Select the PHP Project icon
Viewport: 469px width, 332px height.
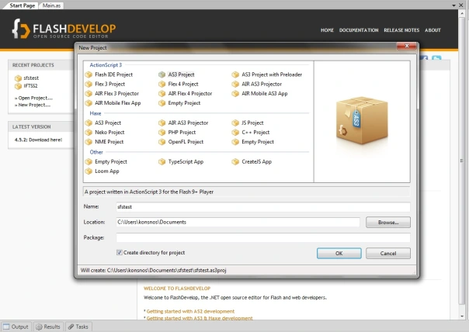point(162,133)
